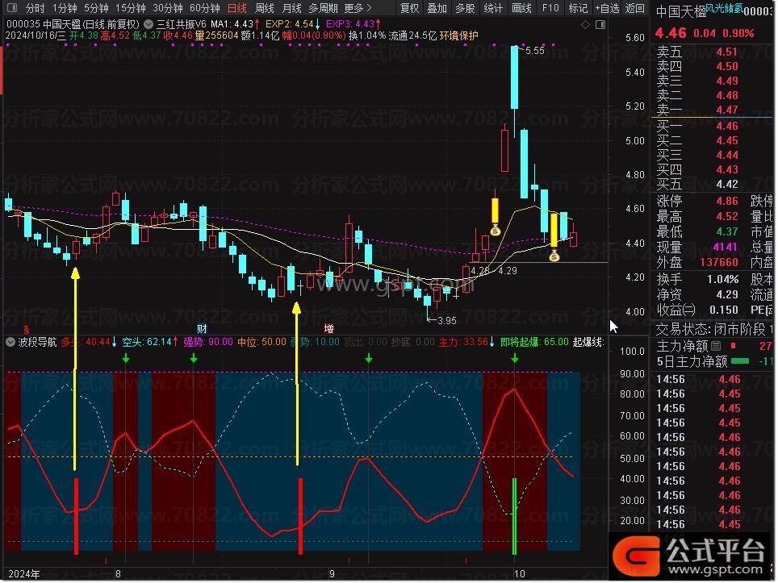Click the month 10 label on the time axis
This screenshot has width=778, height=583.
[x=519, y=574]
